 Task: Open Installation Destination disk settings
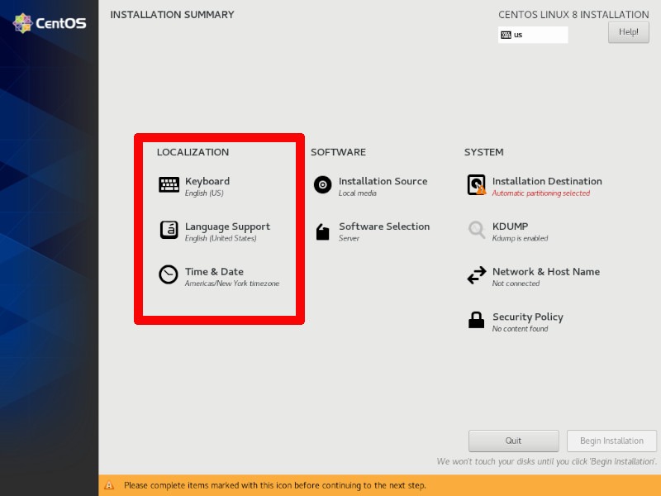[x=478, y=184]
